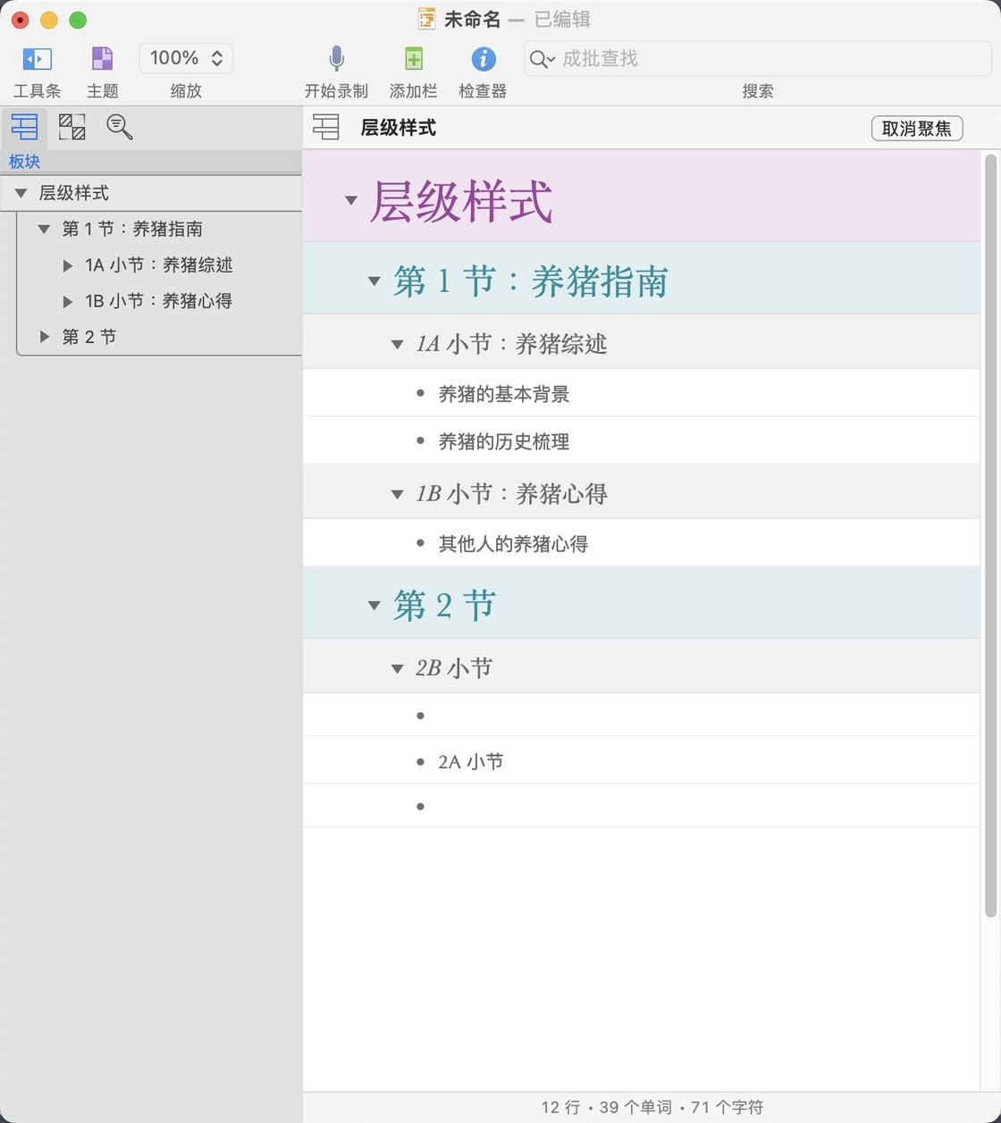
Task: Open the 主题 theme picker
Action: (103, 59)
